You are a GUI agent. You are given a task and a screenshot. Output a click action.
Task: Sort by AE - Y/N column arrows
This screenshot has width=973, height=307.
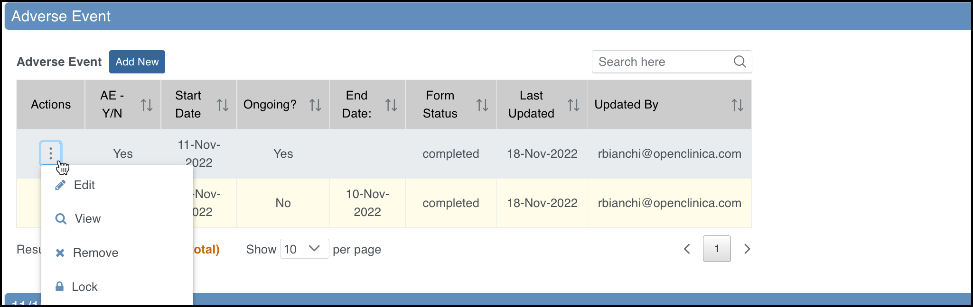(148, 104)
